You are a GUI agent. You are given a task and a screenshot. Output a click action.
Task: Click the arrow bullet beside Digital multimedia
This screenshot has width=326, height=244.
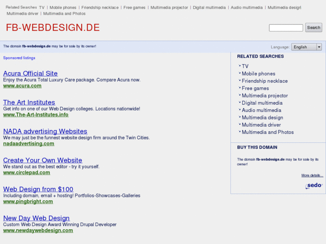(x=239, y=102)
